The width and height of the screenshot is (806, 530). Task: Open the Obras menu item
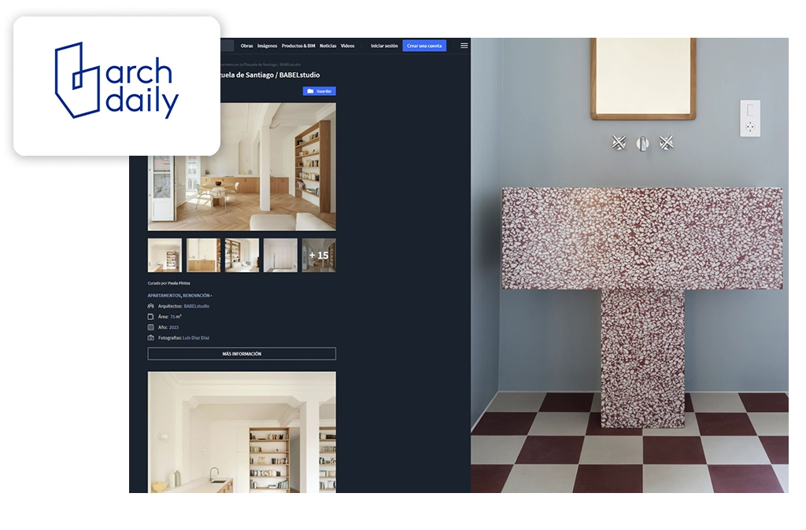coord(246,46)
